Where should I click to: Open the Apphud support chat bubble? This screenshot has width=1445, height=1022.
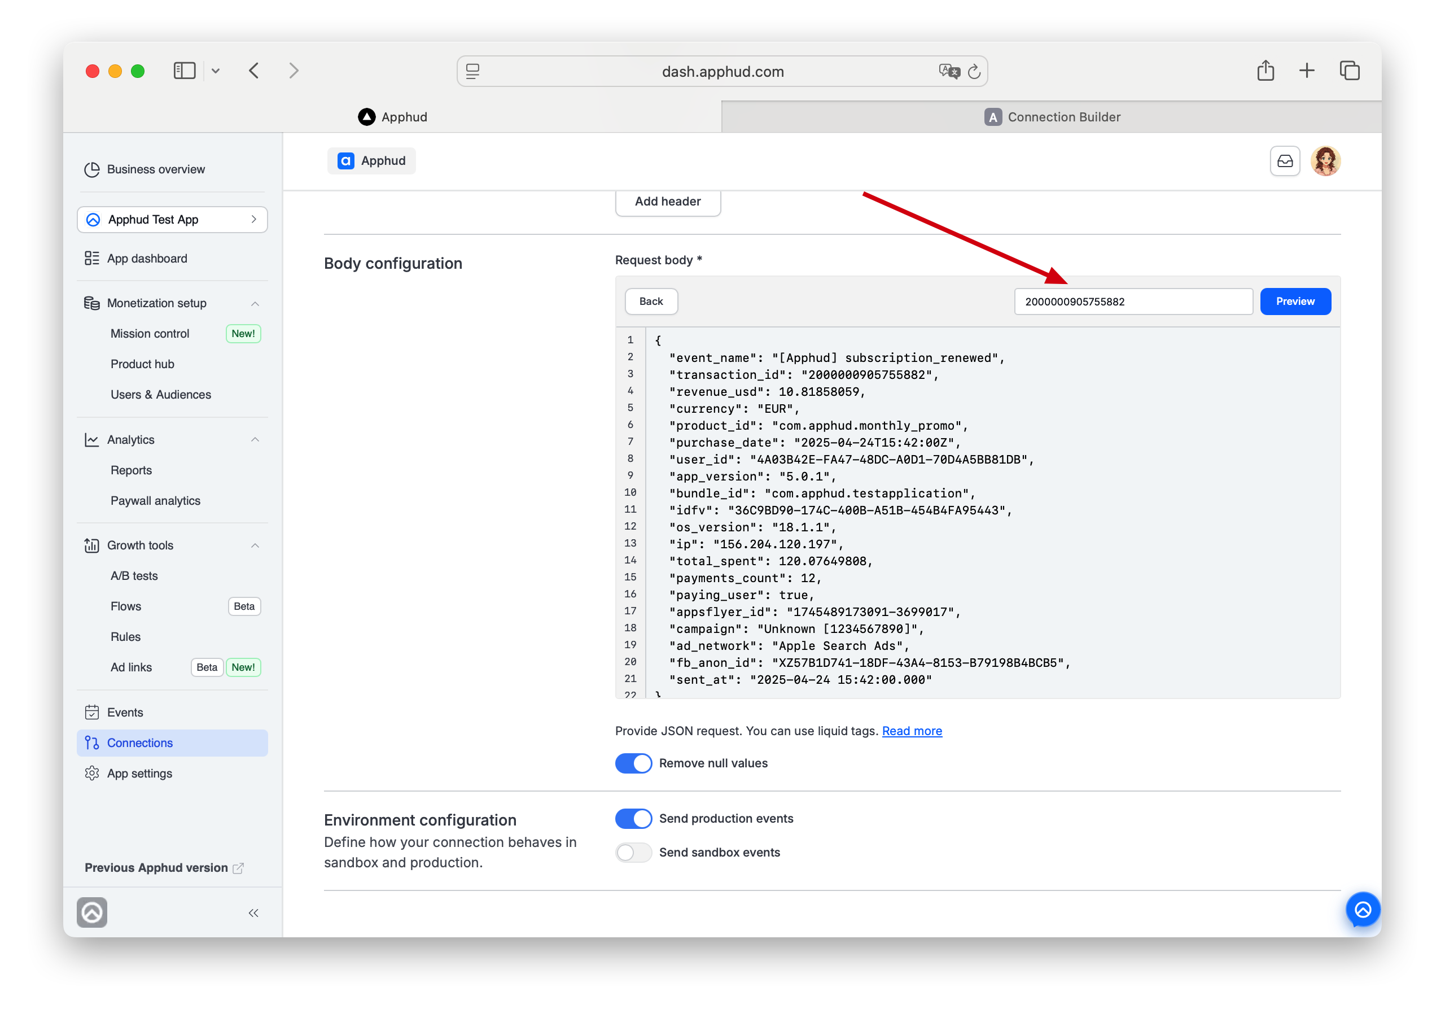point(1363,910)
